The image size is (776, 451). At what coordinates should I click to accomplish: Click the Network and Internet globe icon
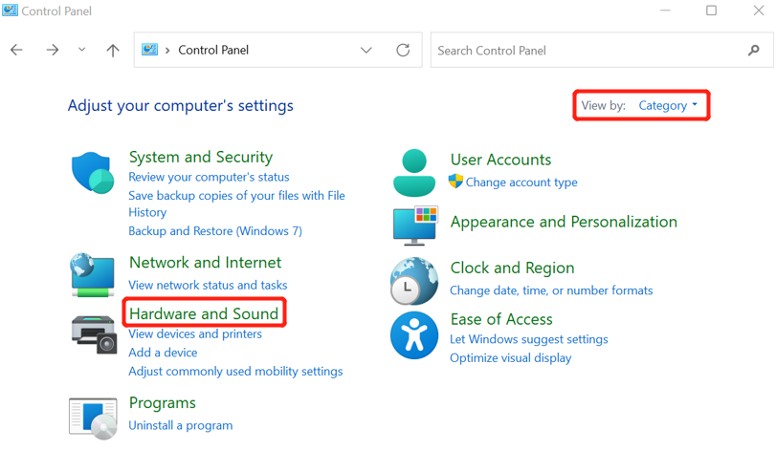93,274
